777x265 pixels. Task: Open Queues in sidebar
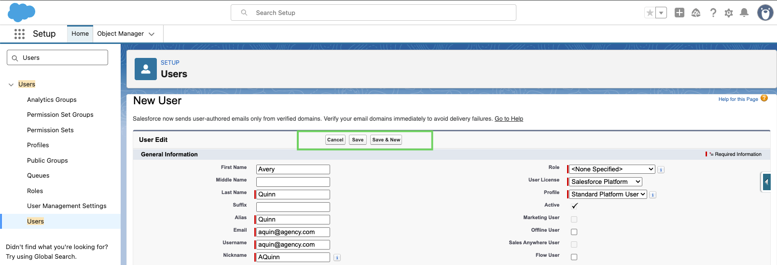(x=38, y=175)
